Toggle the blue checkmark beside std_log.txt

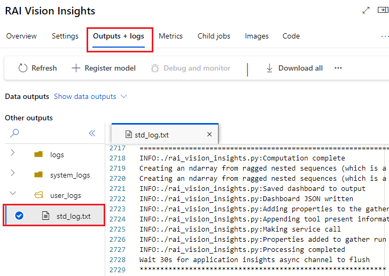tap(19, 216)
